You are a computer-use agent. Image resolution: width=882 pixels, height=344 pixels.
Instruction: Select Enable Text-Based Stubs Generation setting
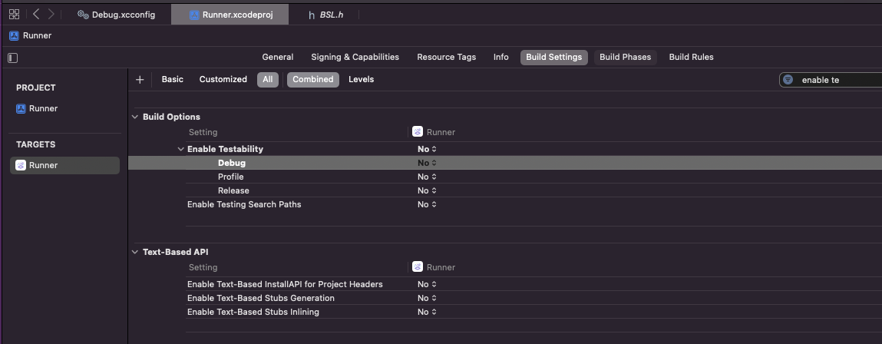pos(261,298)
